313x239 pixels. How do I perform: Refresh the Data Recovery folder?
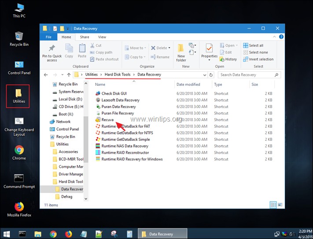[x=211, y=75]
